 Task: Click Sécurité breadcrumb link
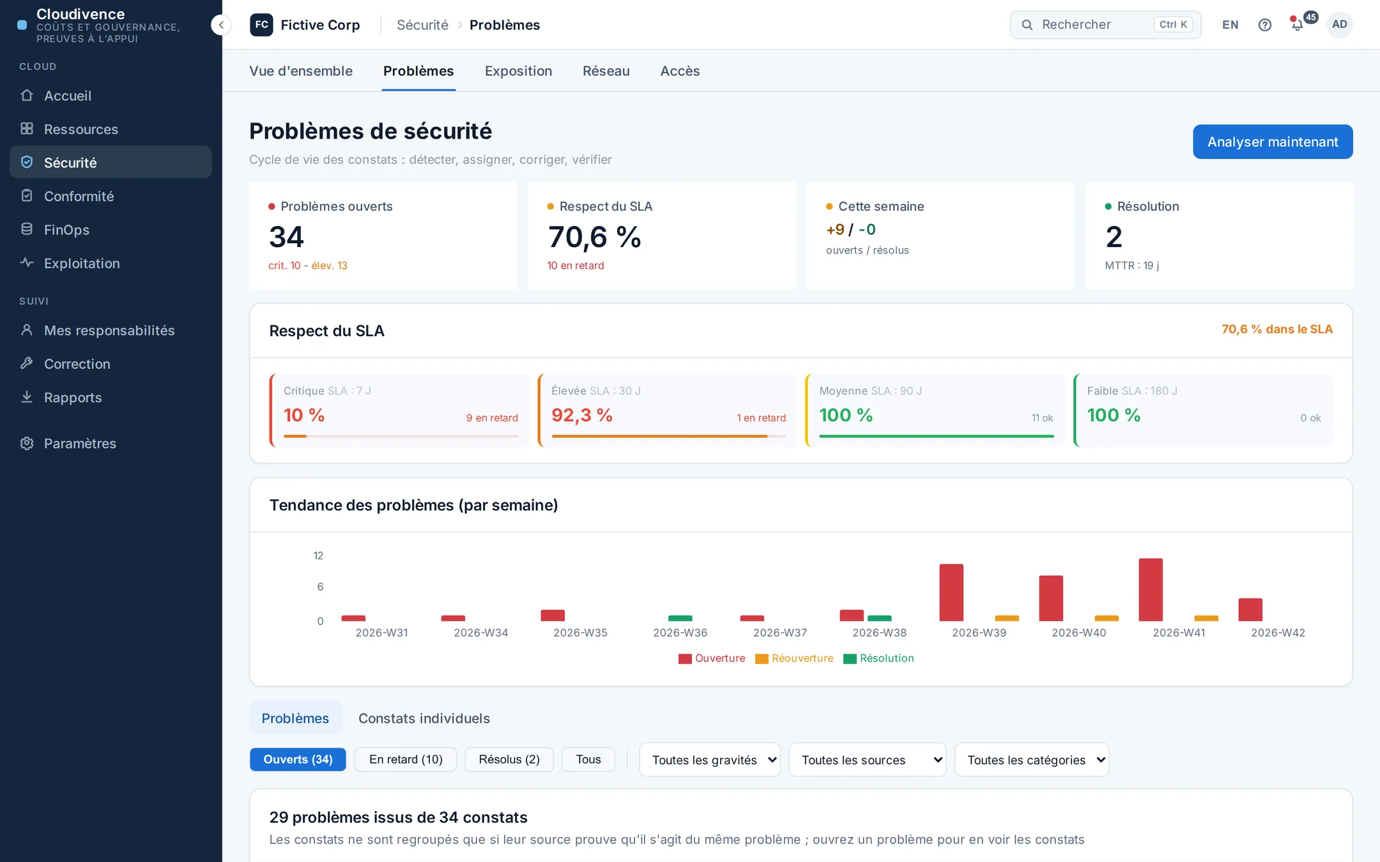tap(422, 25)
